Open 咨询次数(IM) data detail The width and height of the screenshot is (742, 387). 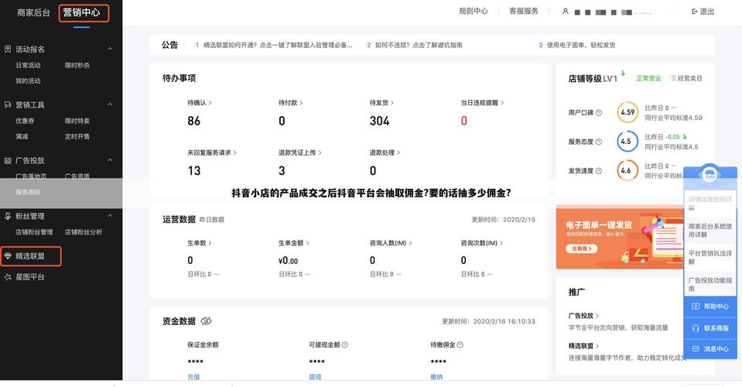482,243
